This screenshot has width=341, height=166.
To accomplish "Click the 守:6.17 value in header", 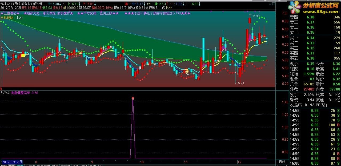I will pos(139,4).
